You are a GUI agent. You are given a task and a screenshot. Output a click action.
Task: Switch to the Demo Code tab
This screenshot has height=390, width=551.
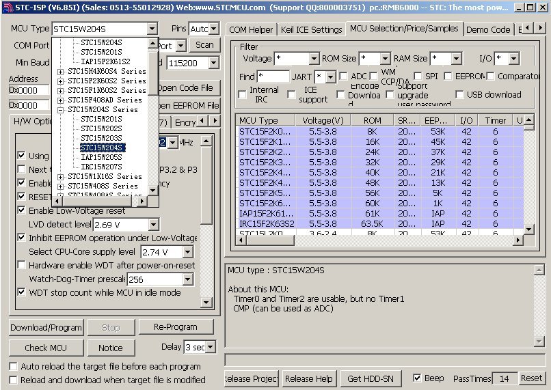click(488, 30)
